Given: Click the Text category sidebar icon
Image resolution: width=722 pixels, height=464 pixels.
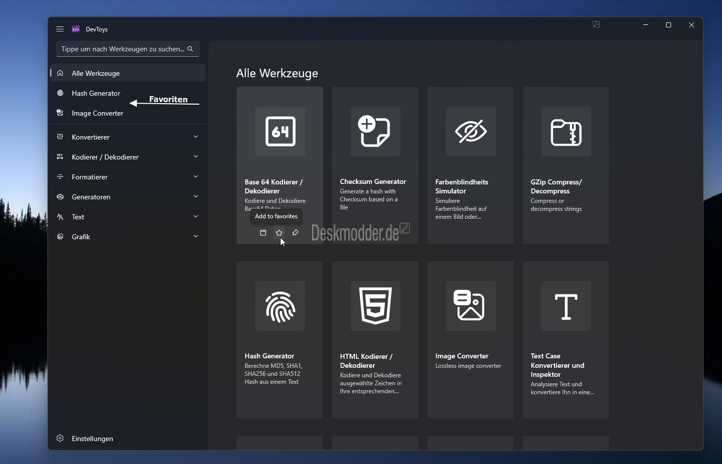Looking at the screenshot, I should (x=60, y=217).
